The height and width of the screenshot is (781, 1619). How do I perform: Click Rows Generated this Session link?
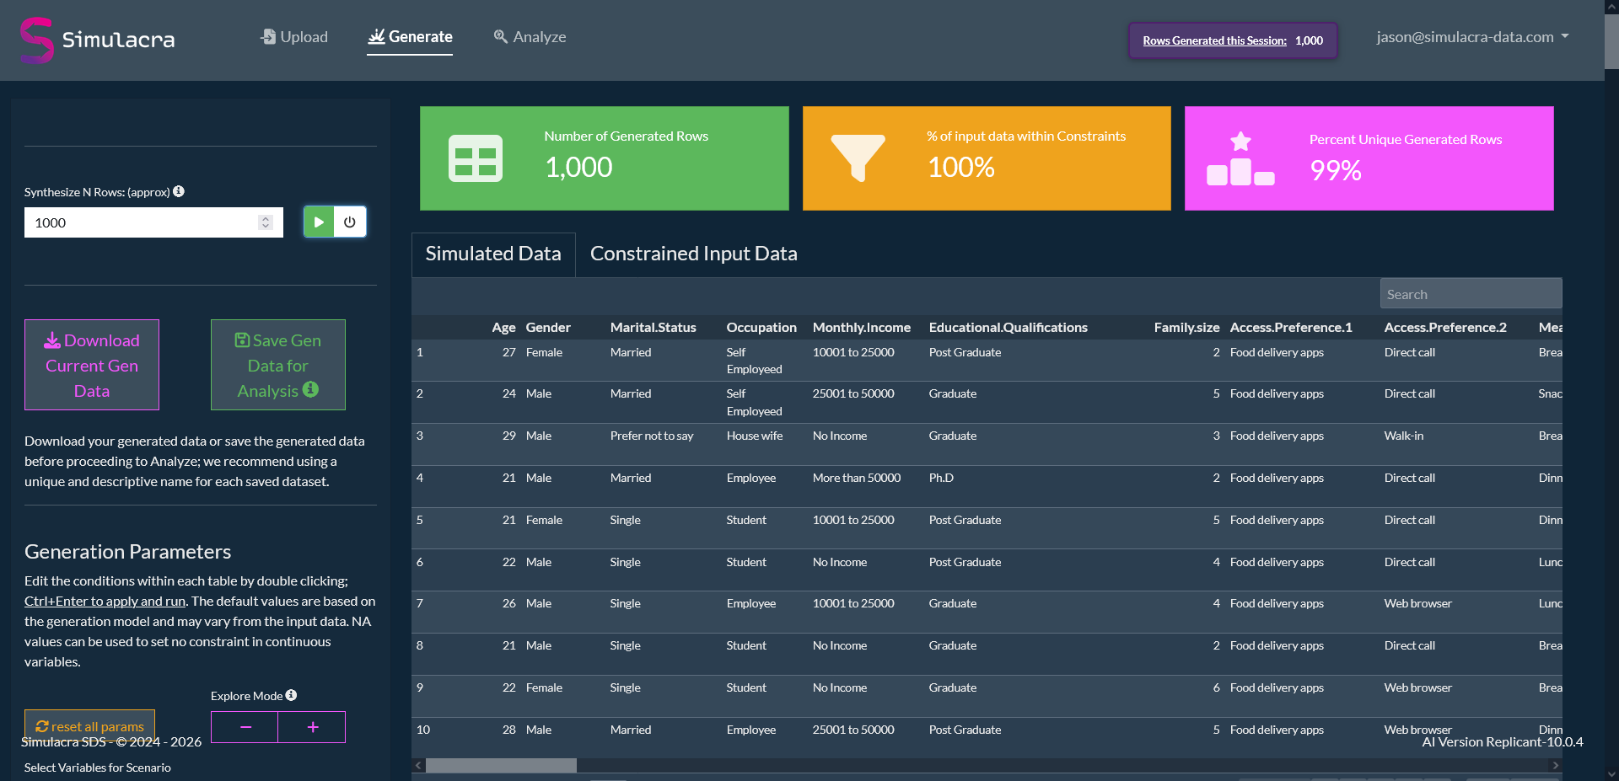(1214, 40)
